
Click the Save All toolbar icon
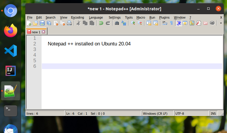[x=49, y=23]
